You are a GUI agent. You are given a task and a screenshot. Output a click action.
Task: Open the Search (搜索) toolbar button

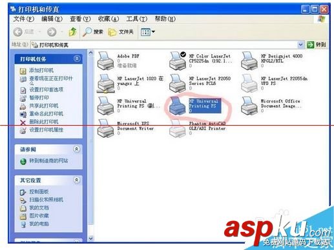(93, 32)
